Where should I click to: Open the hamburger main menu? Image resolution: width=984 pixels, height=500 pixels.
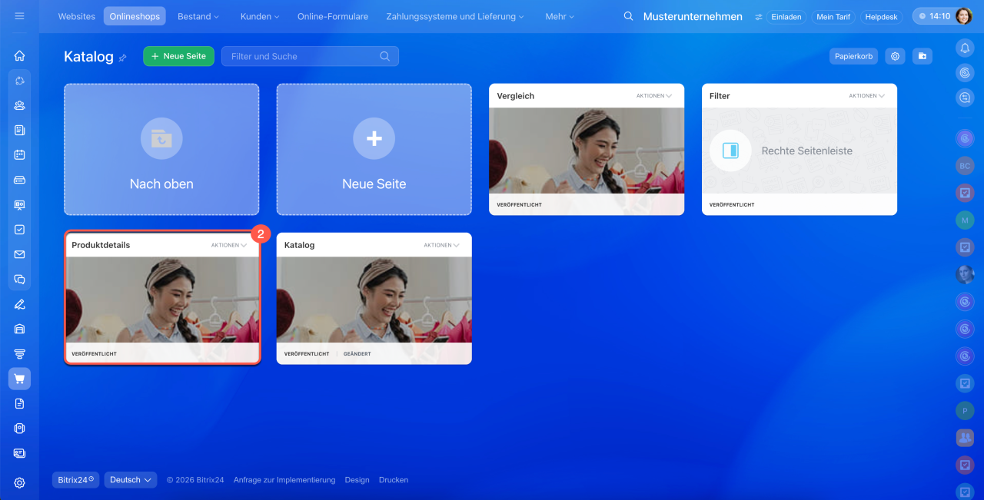pyautogui.click(x=19, y=16)
